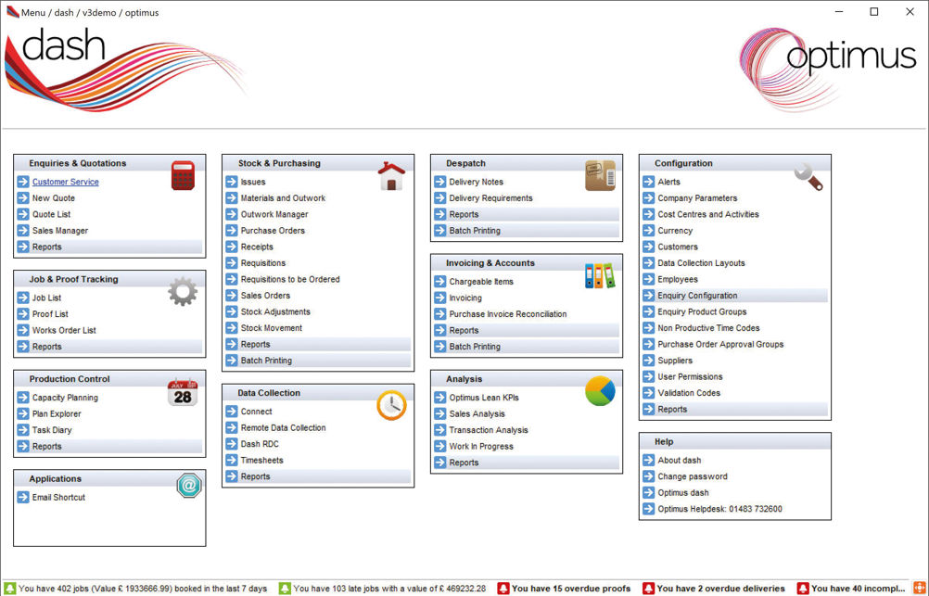Click the green bell icon for late jobs alert

(x=285, y=589)
